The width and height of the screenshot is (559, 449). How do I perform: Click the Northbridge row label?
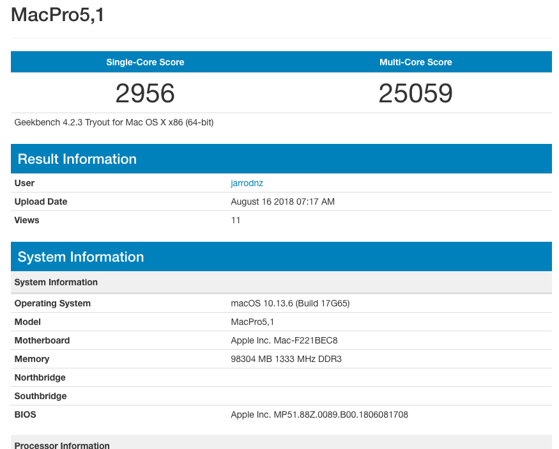(40, 377)
